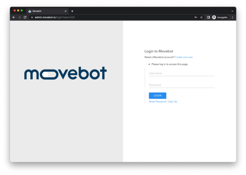Open the browser side panel
Screen dimensions: 246x175
coord(208,17)
